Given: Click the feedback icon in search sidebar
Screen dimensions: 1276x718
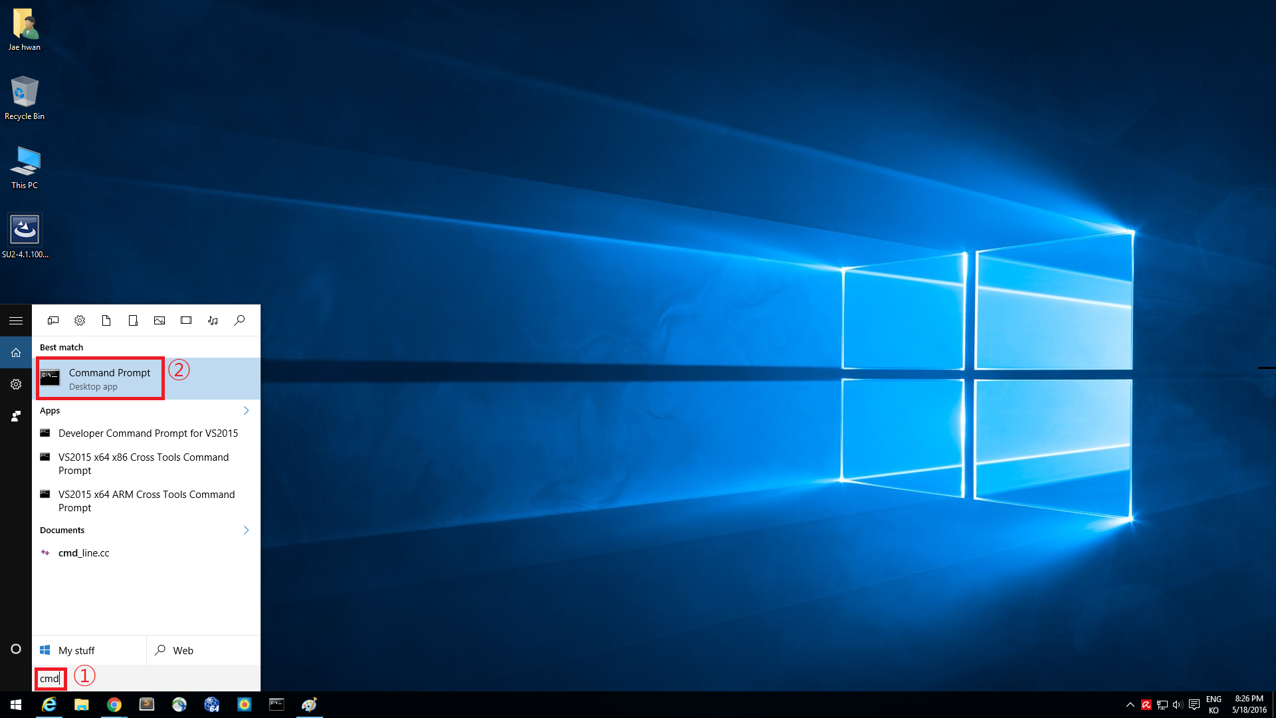Looking at the screenshot, I should click(x=16, y=416).
